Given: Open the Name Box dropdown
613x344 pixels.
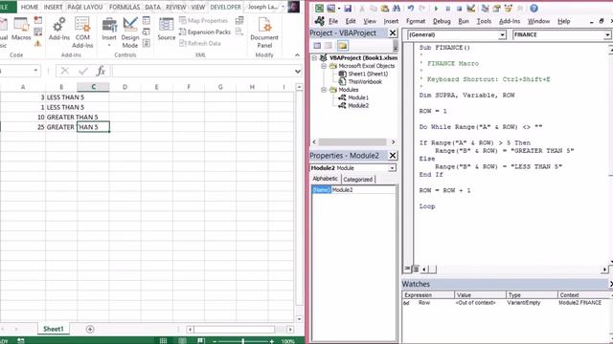Looking at the screenshot, I should (x=35, y=71).
